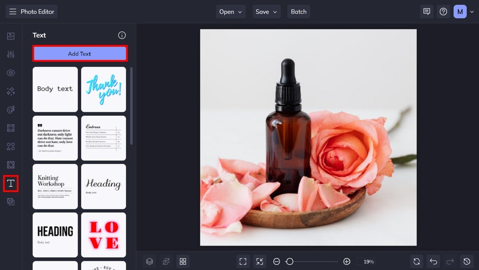Click the reset rotate arrows icon
The image size is (479, 270).
coord(417,261)
